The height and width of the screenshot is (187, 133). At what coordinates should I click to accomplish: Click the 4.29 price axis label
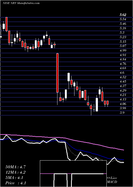click(x=123, y=91)
